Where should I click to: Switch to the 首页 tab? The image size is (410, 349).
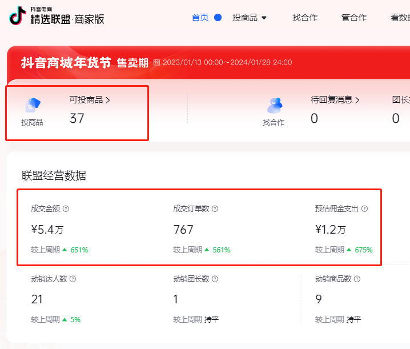click(x=200, y=18)
